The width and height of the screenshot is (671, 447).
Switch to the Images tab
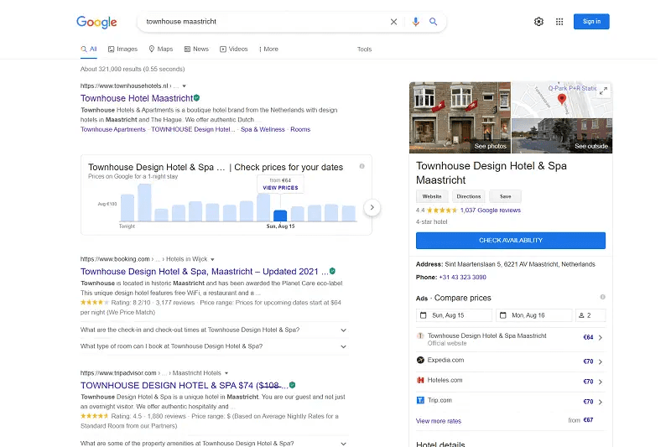pos(122,49)
